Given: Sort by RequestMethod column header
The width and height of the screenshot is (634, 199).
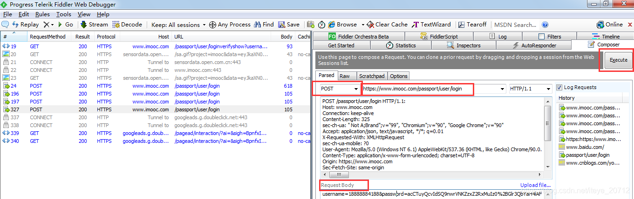Looking at the screenshot, I should (x=48, y=37).
